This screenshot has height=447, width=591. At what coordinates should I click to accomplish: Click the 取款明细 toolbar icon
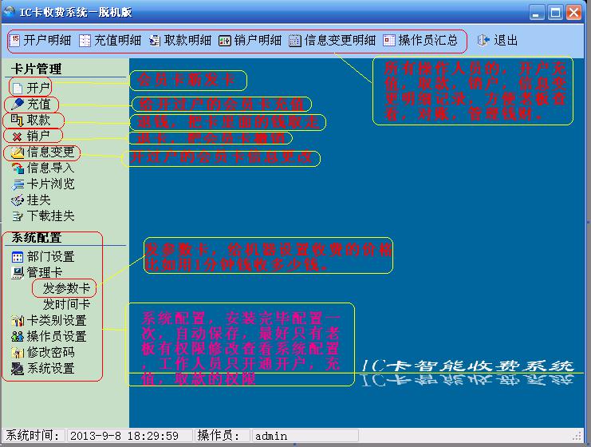(x=154, y=41)
